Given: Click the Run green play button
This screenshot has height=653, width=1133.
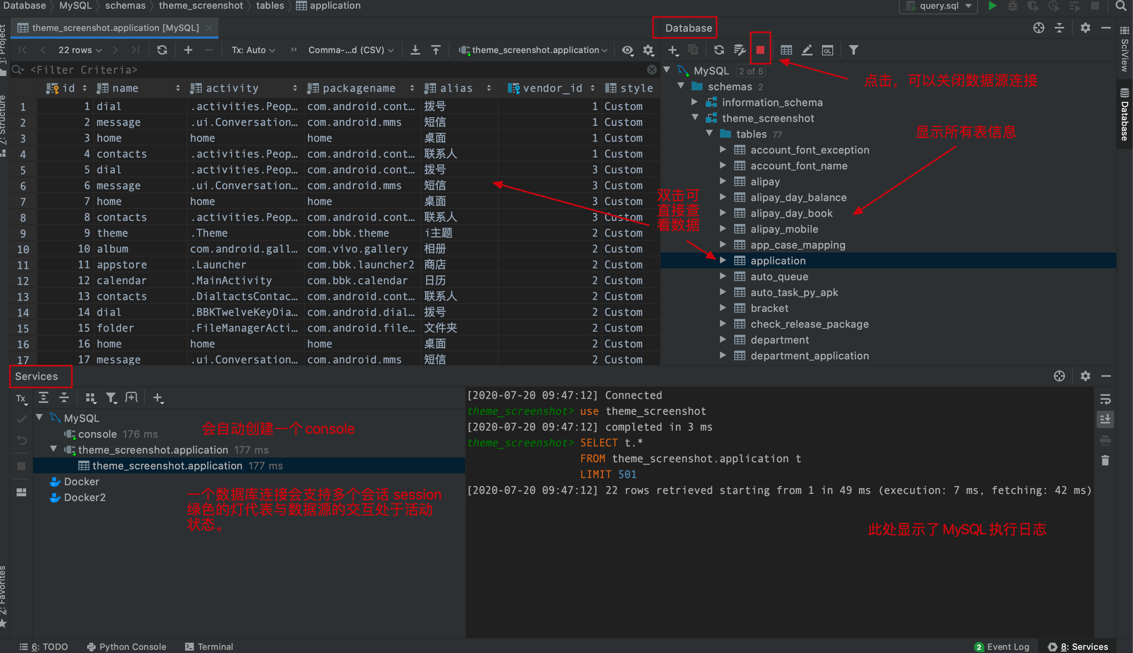Looking at the screenshot, I should point(992,6).
